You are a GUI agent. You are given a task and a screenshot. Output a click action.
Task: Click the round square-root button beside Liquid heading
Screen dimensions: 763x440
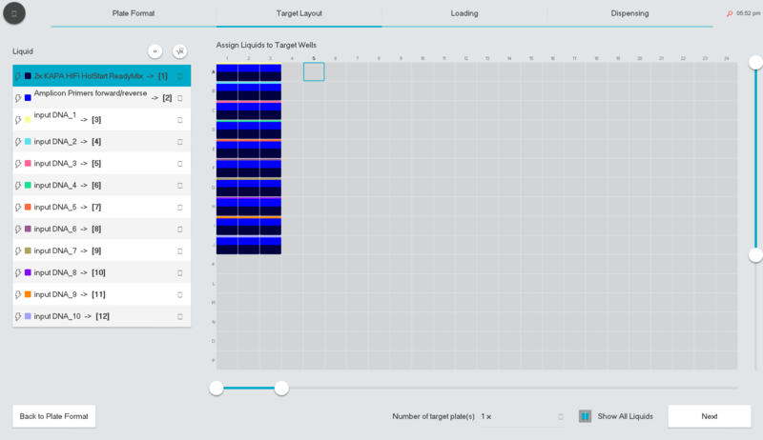179,51
